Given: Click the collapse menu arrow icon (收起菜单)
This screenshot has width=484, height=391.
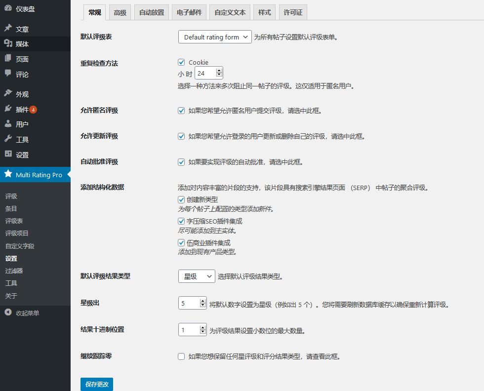Looking at the screenshot, I should (x=8, y=313).
